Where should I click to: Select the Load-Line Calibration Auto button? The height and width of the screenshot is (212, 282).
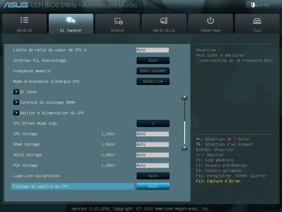click(x=153, y=176)
